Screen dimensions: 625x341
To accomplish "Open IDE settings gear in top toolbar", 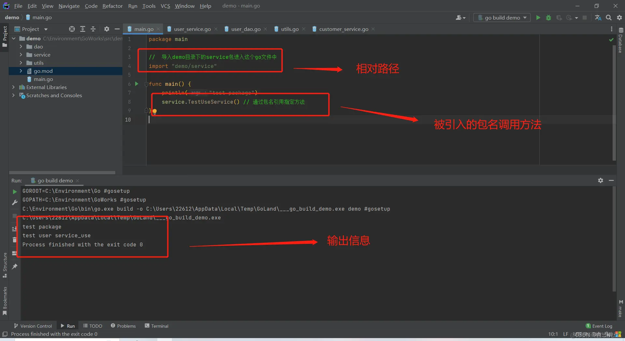I will (619, 18).
